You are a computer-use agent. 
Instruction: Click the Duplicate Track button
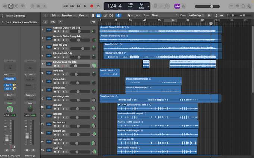[53, 22]
